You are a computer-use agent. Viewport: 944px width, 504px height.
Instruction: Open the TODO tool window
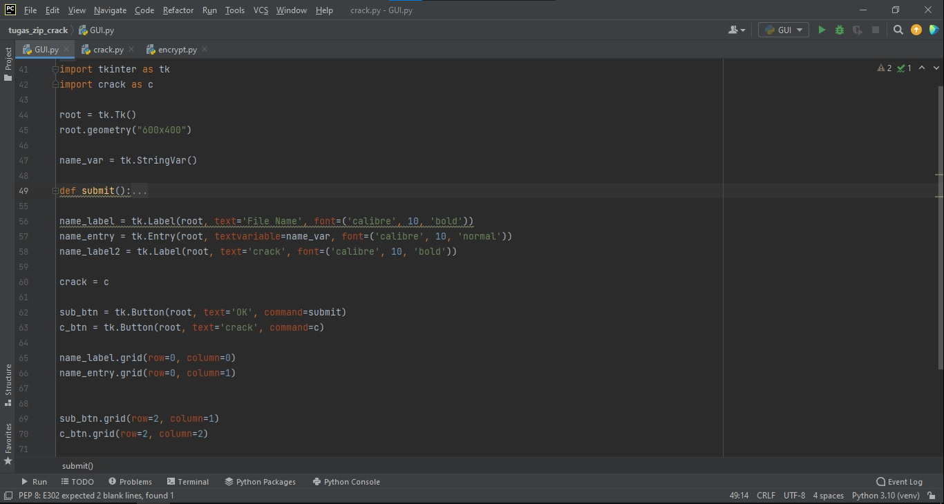pos(77,482)
